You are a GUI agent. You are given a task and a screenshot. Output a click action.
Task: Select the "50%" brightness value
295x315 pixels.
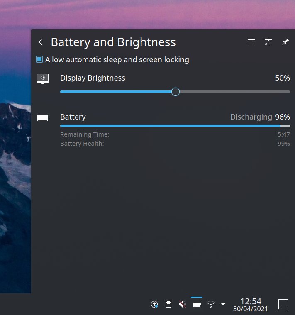[x=283, y=78]
